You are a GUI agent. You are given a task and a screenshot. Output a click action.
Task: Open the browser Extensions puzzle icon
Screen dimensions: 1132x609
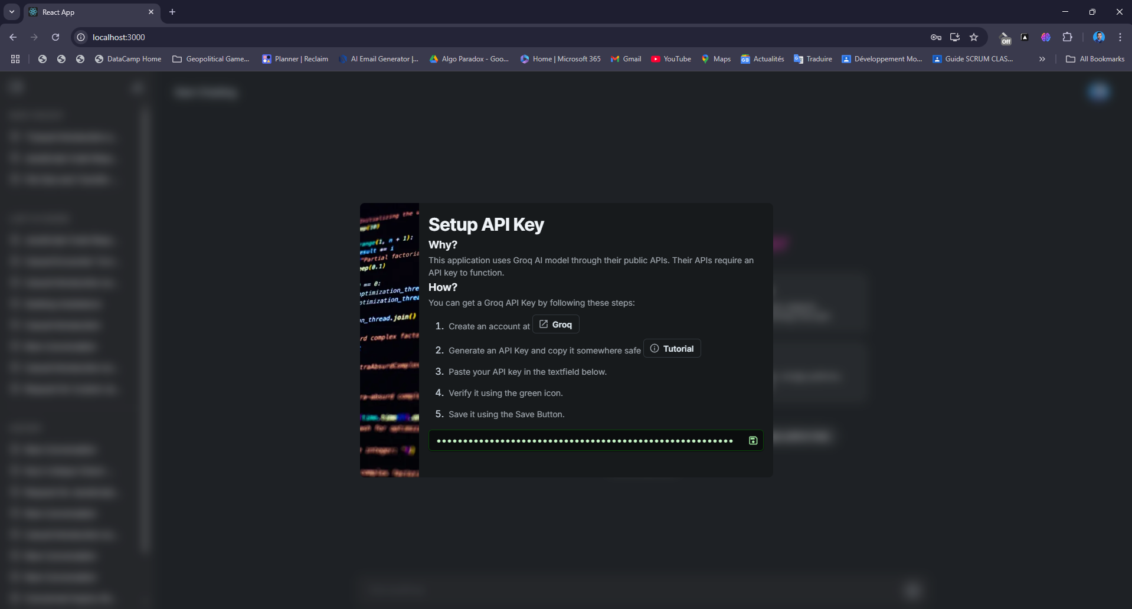tap(1068, 37)
